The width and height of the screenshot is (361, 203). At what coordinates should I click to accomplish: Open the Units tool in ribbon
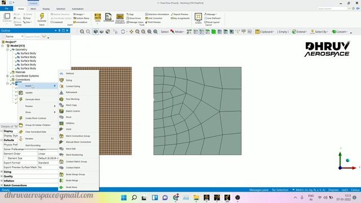98,17
